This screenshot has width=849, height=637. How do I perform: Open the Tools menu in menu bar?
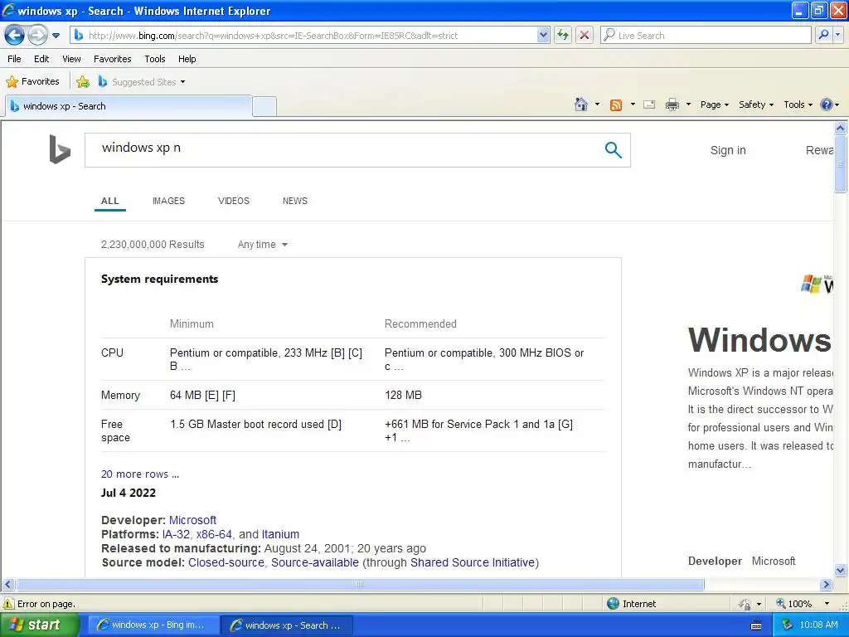click(155, 59)
